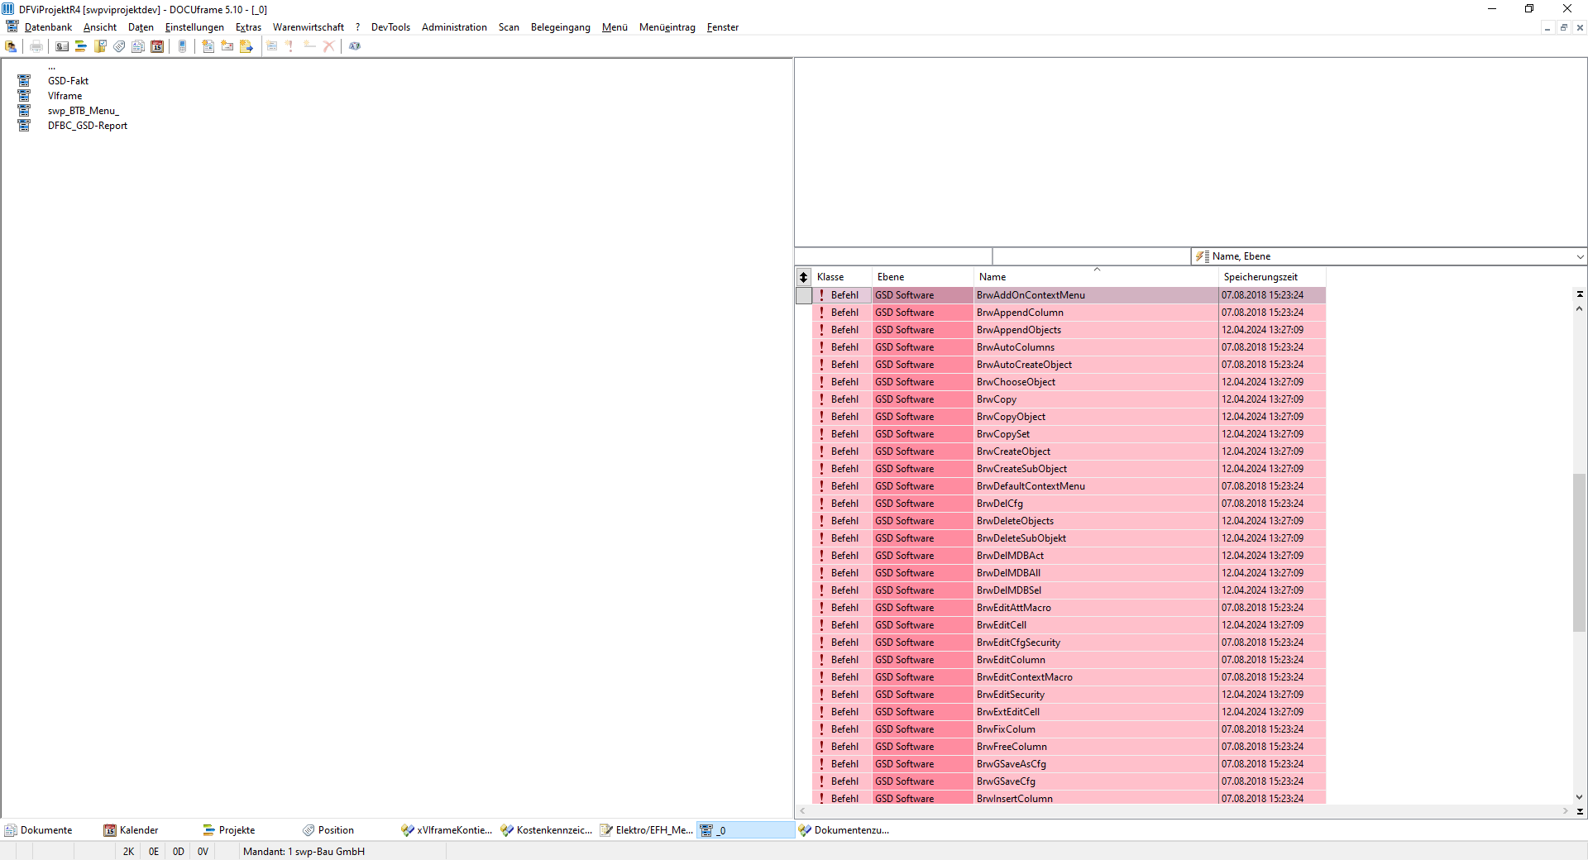Create new document via toolbar icon
This screenshot has height=860, width=1588.
click(x=208, y=46)
